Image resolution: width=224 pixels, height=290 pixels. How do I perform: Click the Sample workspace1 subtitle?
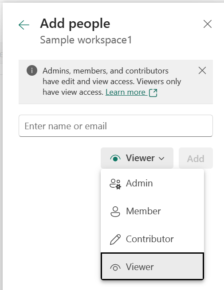[x=86, y=40]
